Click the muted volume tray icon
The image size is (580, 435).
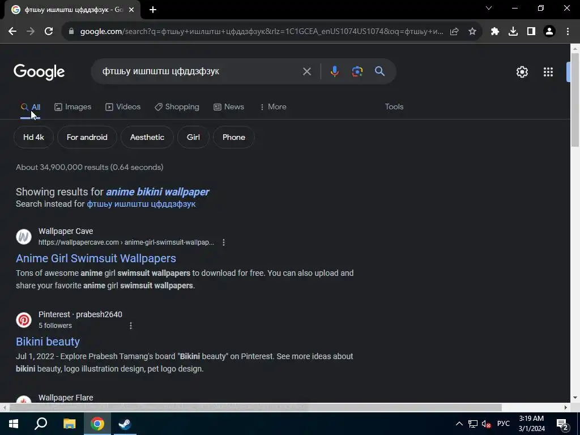click(x=486, y=424)
